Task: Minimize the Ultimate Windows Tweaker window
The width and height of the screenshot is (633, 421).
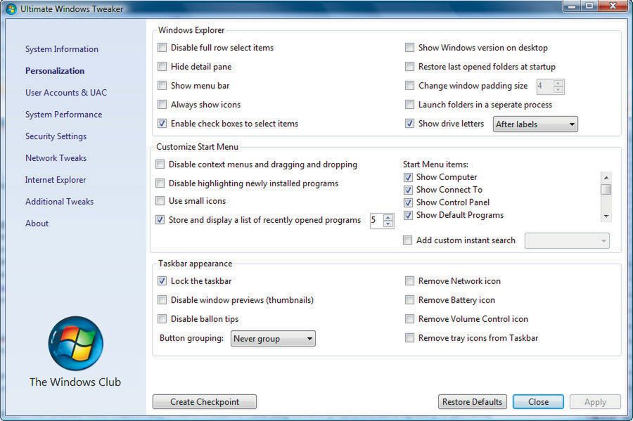Action: pyautogui.click(x=572, y=6)
